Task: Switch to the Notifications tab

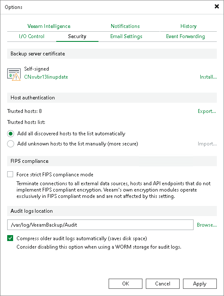Action: coord(125,26)
